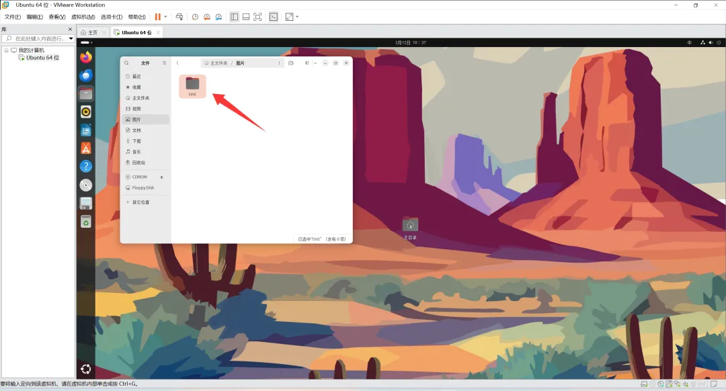Pause the virtual machine with the orange pause icon
This screenshot has width=726, height=391.
[158, 17]
